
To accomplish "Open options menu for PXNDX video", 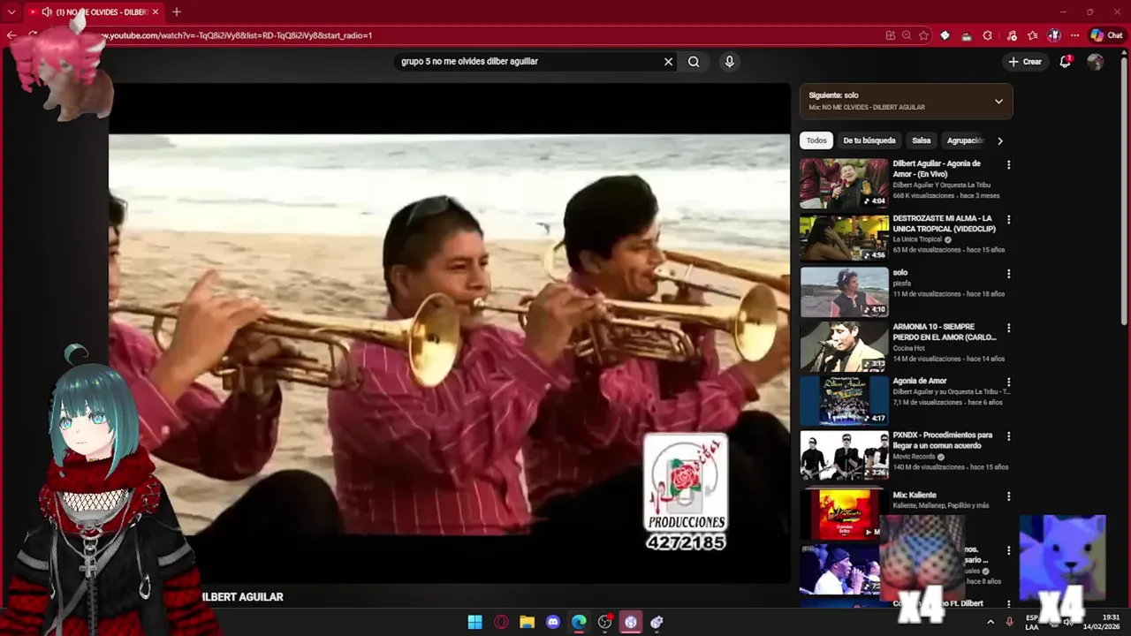I will (x=1008, y=436).
